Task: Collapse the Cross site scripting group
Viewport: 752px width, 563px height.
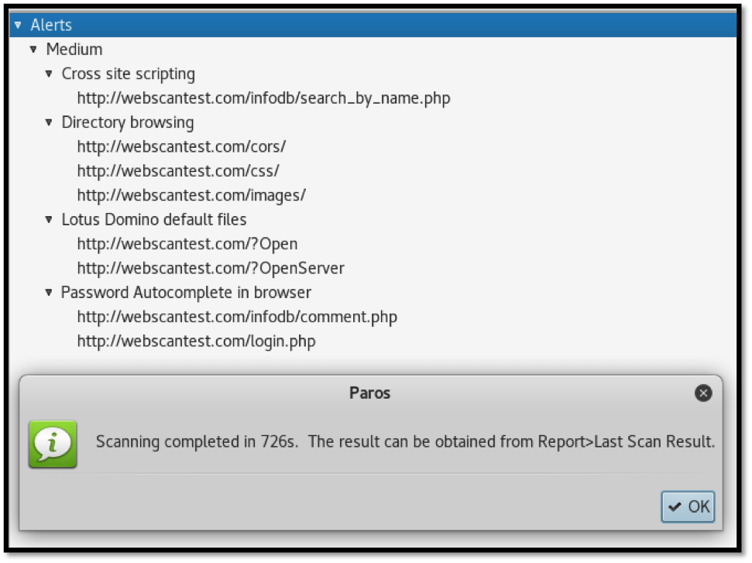Action: point(49,74)
